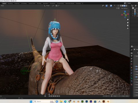Viewport: 138px width, 103px height.
Task: Open the green Bone properties tab
Action: [132, 78]
